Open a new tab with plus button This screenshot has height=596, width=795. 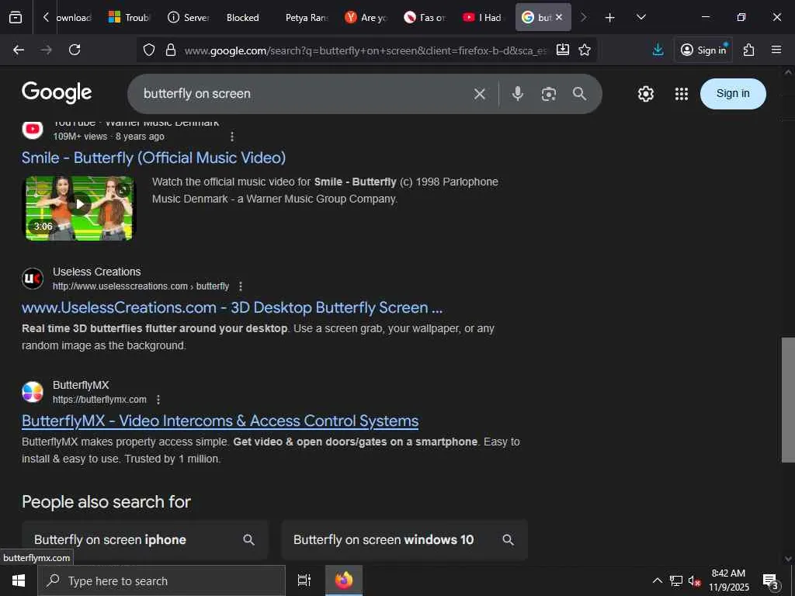[610, 18]
